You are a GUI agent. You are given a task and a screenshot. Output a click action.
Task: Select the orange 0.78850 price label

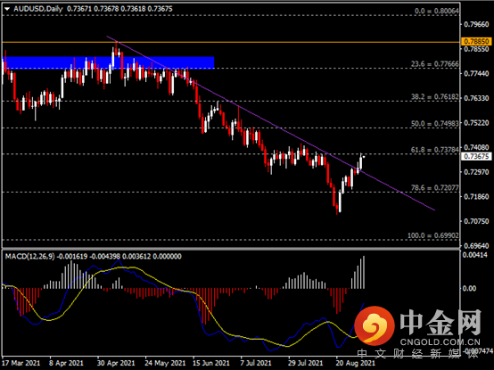click(x=476, y=41)
